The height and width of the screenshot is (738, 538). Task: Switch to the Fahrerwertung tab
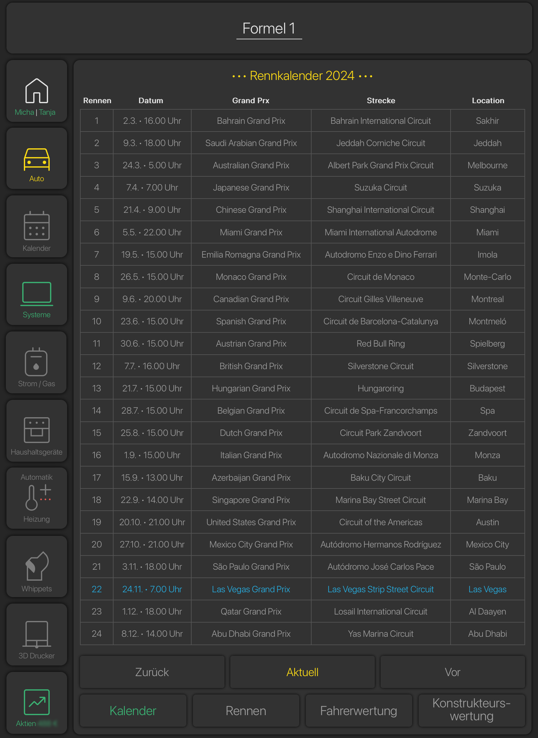pos(359,711)
